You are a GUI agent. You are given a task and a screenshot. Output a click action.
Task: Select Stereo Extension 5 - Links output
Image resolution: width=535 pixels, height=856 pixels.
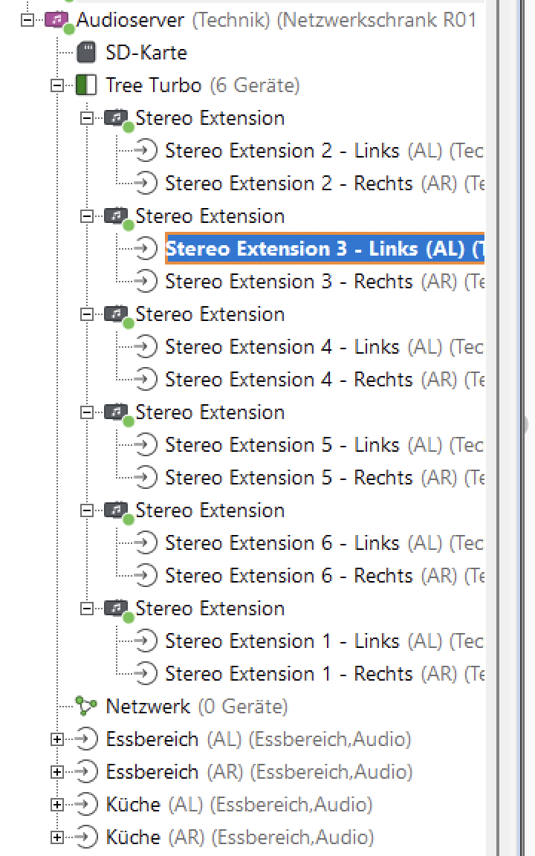(282, 445)
